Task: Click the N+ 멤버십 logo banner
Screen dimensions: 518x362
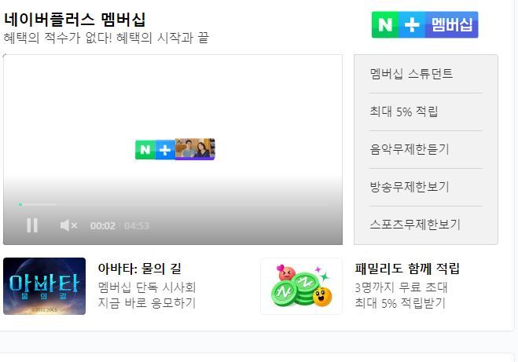Action: click(424, 25)
